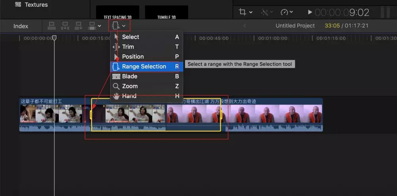The image size is (397, 196).
Task: Click ruler mark 00:00:45:00
Action: (214, 38)
